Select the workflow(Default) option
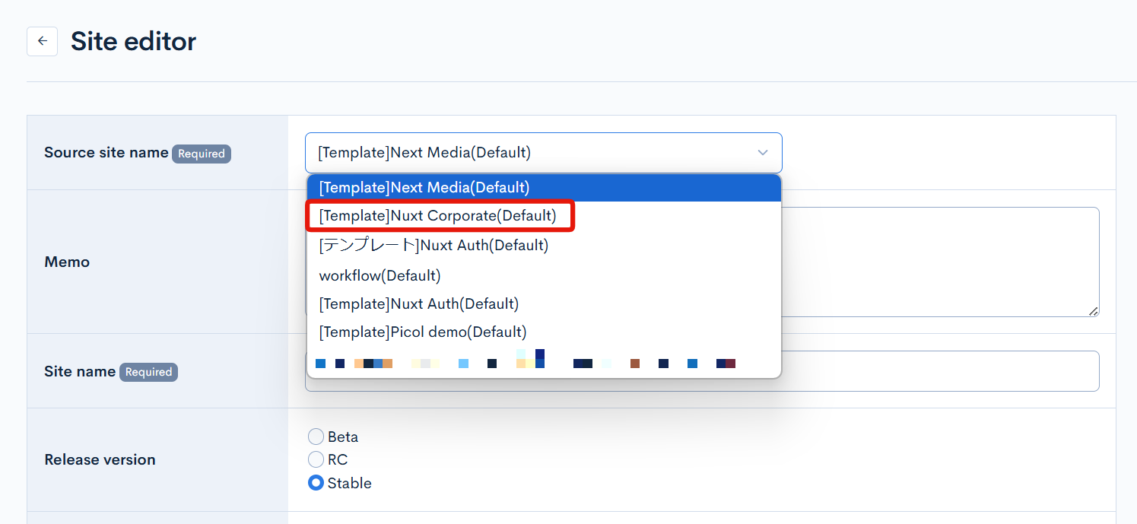 click(380, 275)
